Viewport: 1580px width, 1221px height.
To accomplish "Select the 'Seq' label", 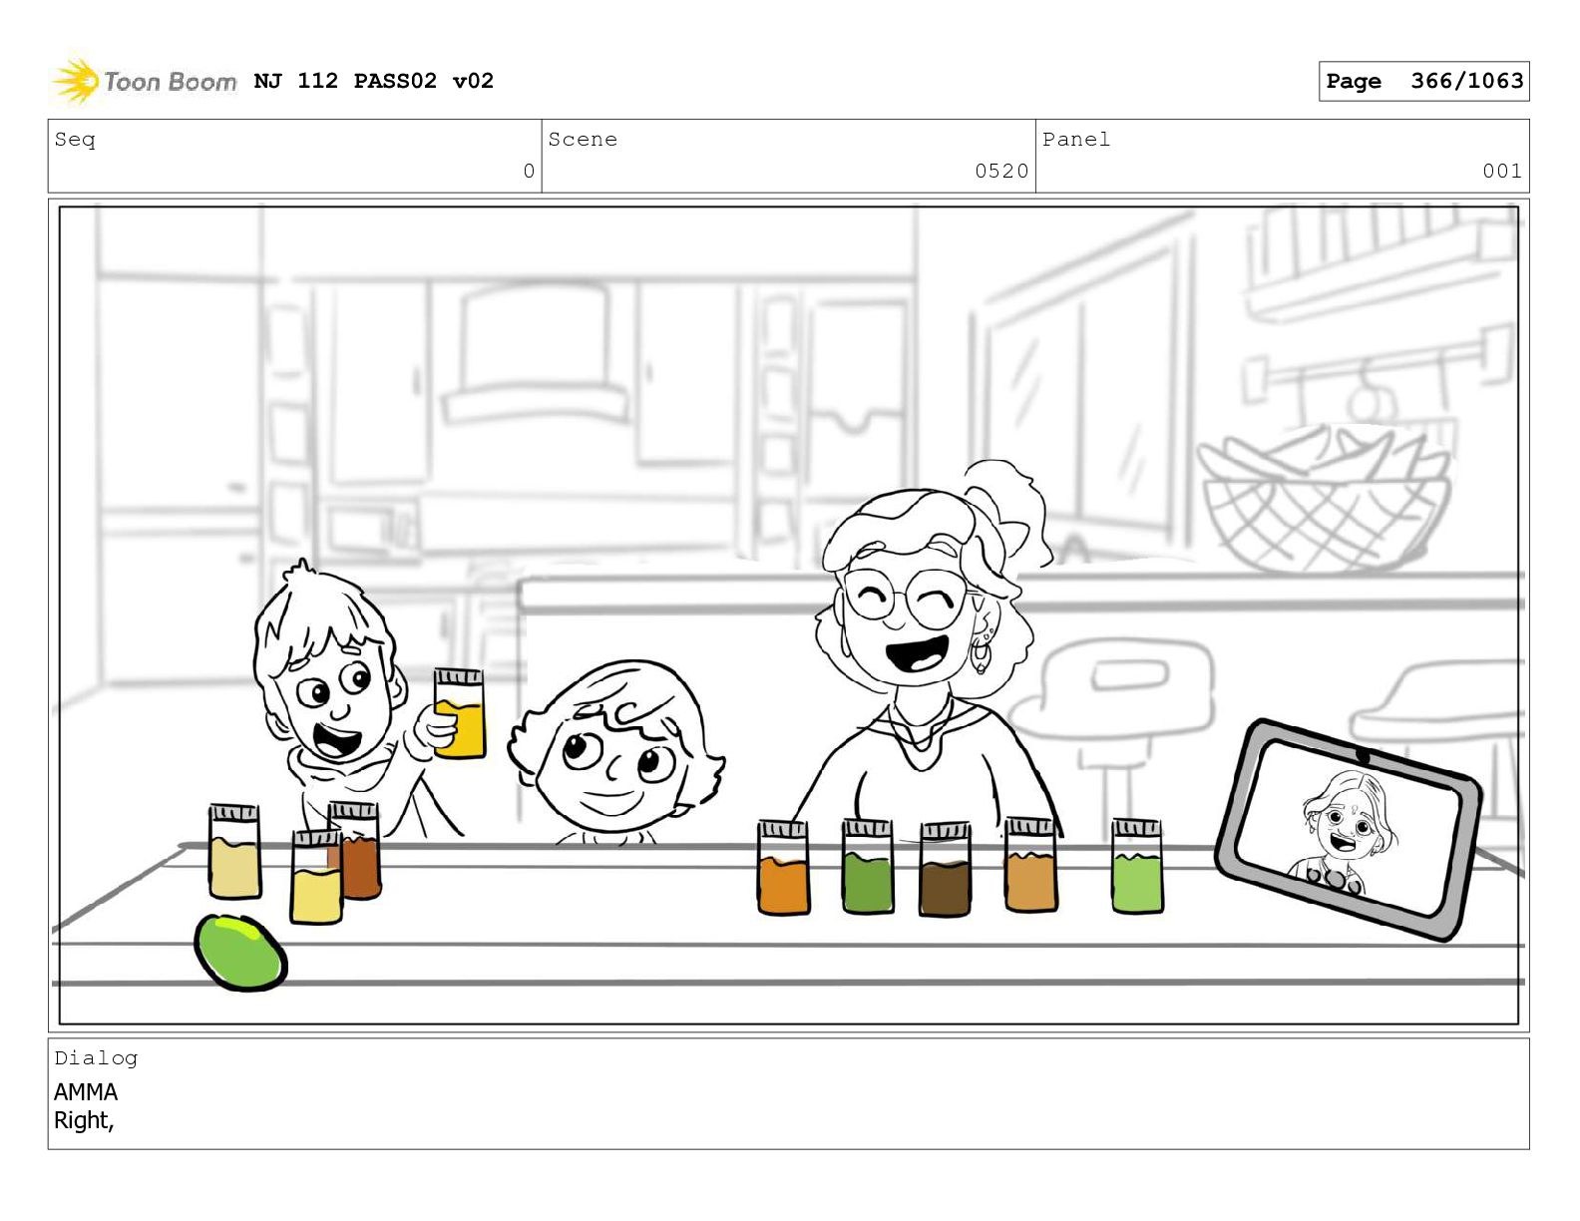I will pos(75,140).
